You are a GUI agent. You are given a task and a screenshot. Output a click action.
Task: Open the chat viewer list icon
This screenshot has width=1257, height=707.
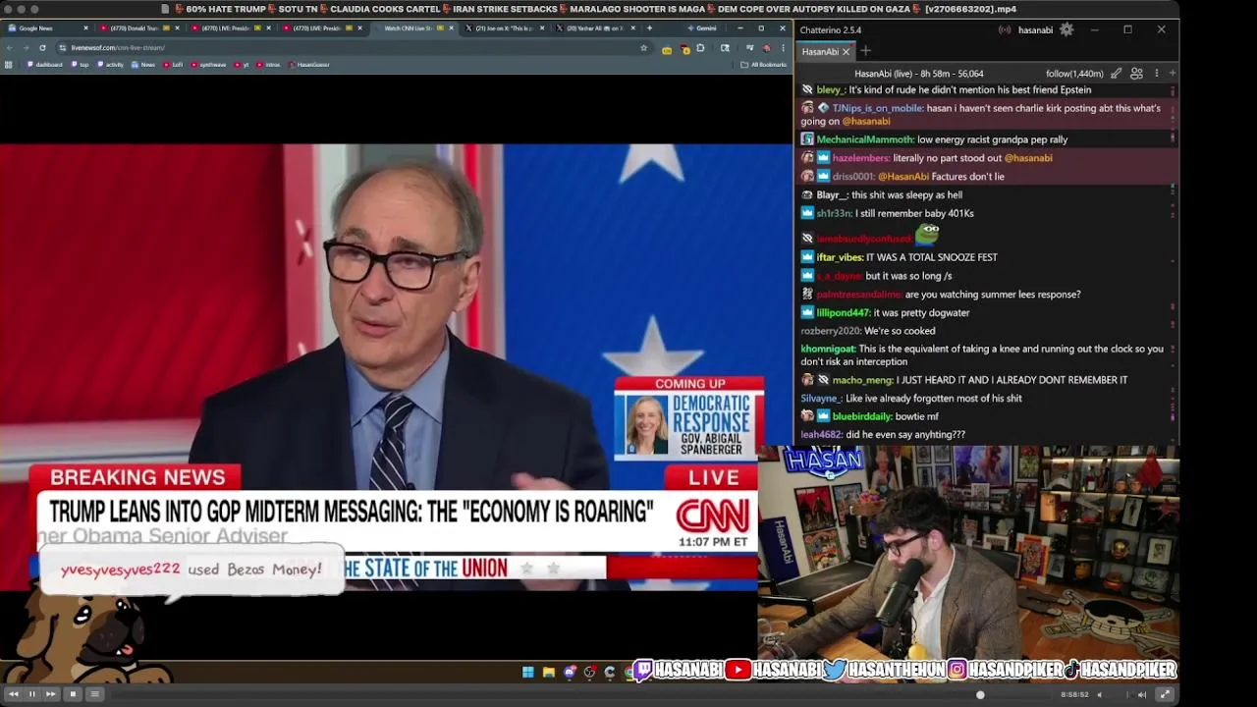pos(1136,74)
